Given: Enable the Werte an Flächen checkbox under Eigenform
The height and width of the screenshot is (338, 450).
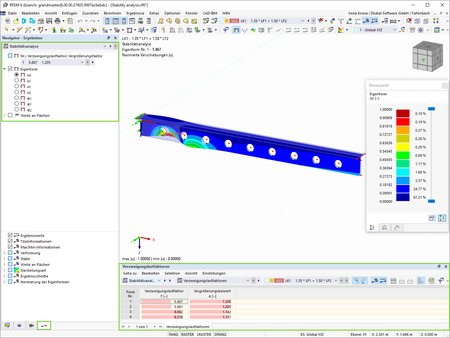Looking at the screenshot, I should pos(10,115).
